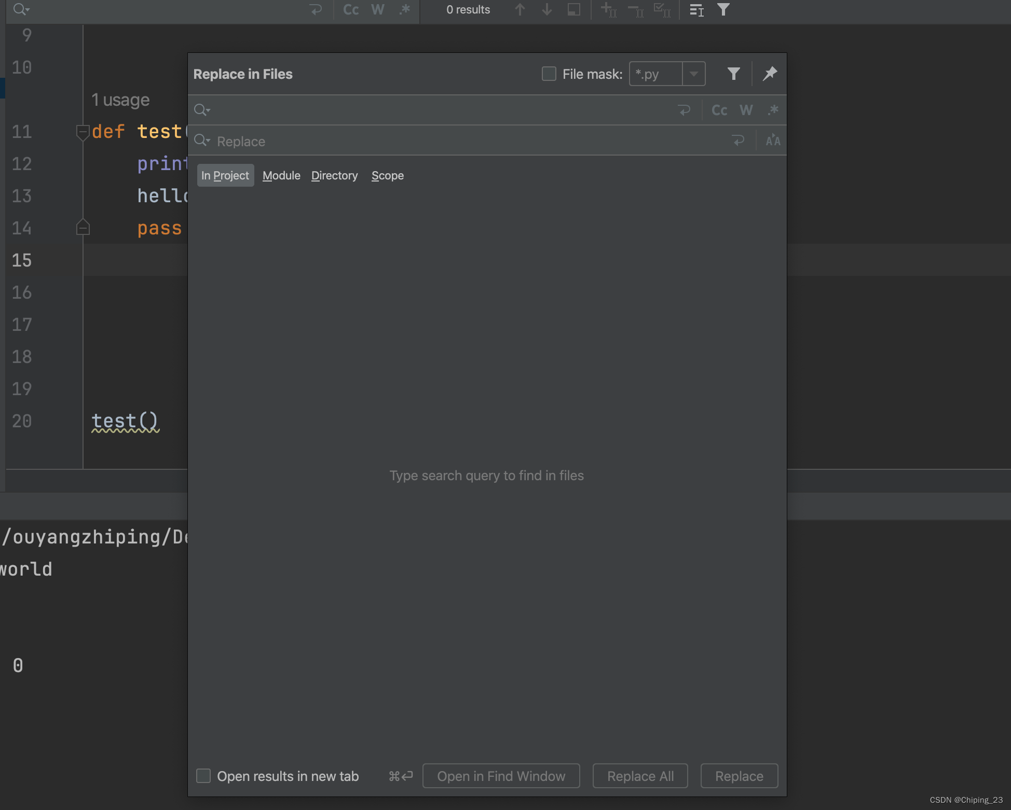Toggle Words (W) option in editor find bar
The height and width of the screenshot is (810, 1011).
pyautogui.click(x=378, y=9)
